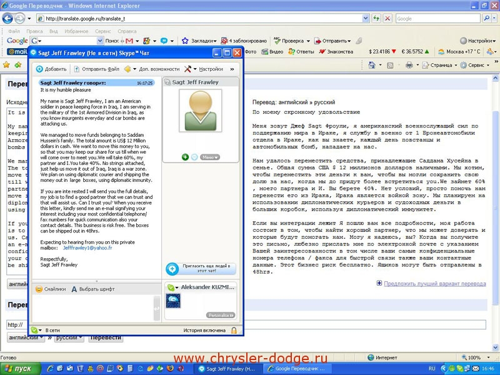Screen dimensions: 500x375
Task: Open IE address bar dropdown arrow
Action: tap(366, 19)
